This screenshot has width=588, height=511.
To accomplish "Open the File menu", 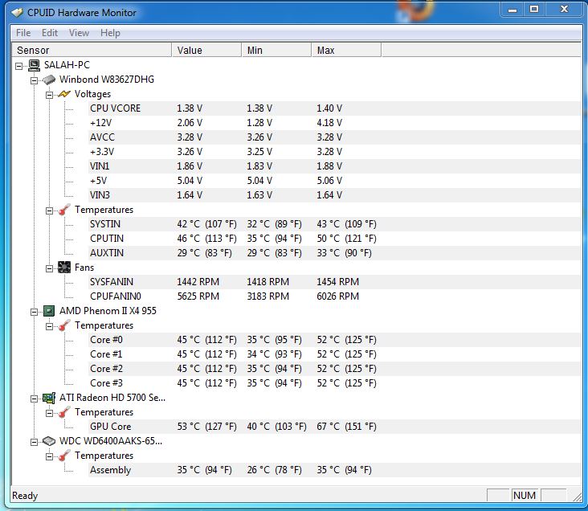I will point(23,33).
